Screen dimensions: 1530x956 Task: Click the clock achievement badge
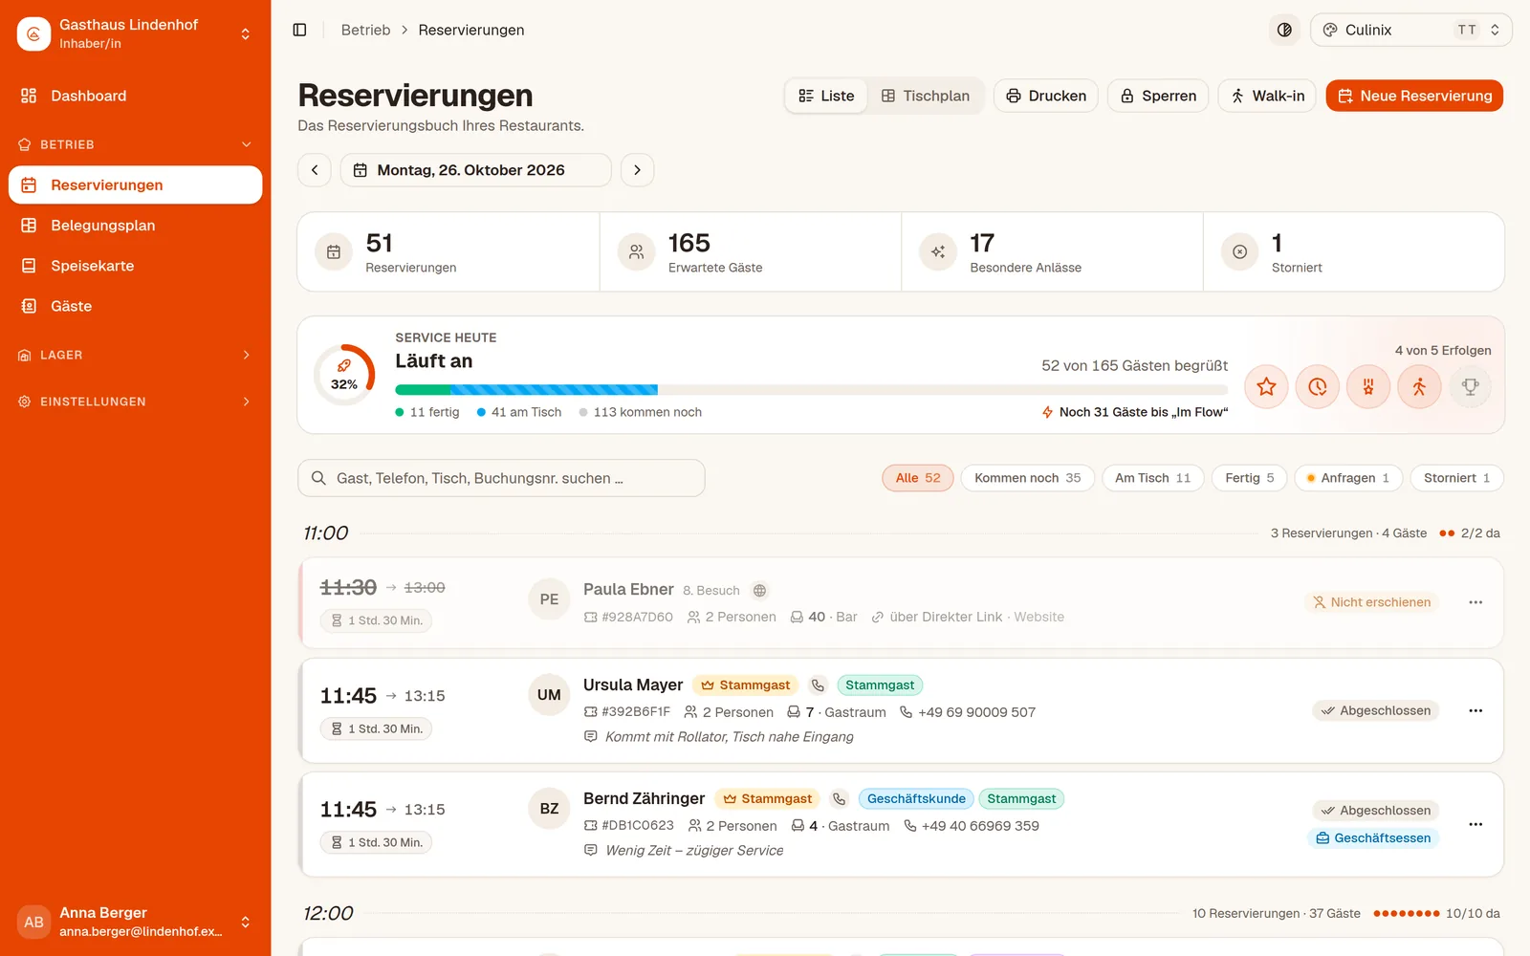tap(1318, 387)
